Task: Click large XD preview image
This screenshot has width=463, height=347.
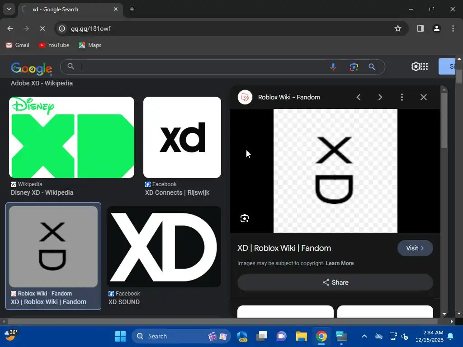Action: tap(335, 170)
